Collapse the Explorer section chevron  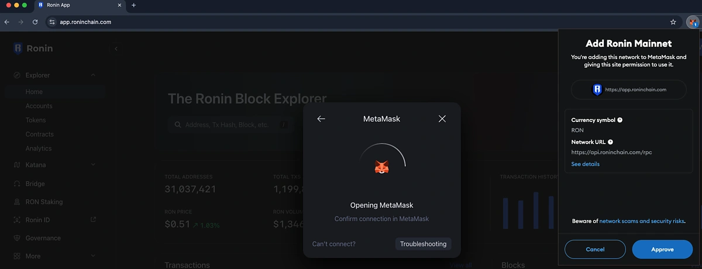point(93,75)
